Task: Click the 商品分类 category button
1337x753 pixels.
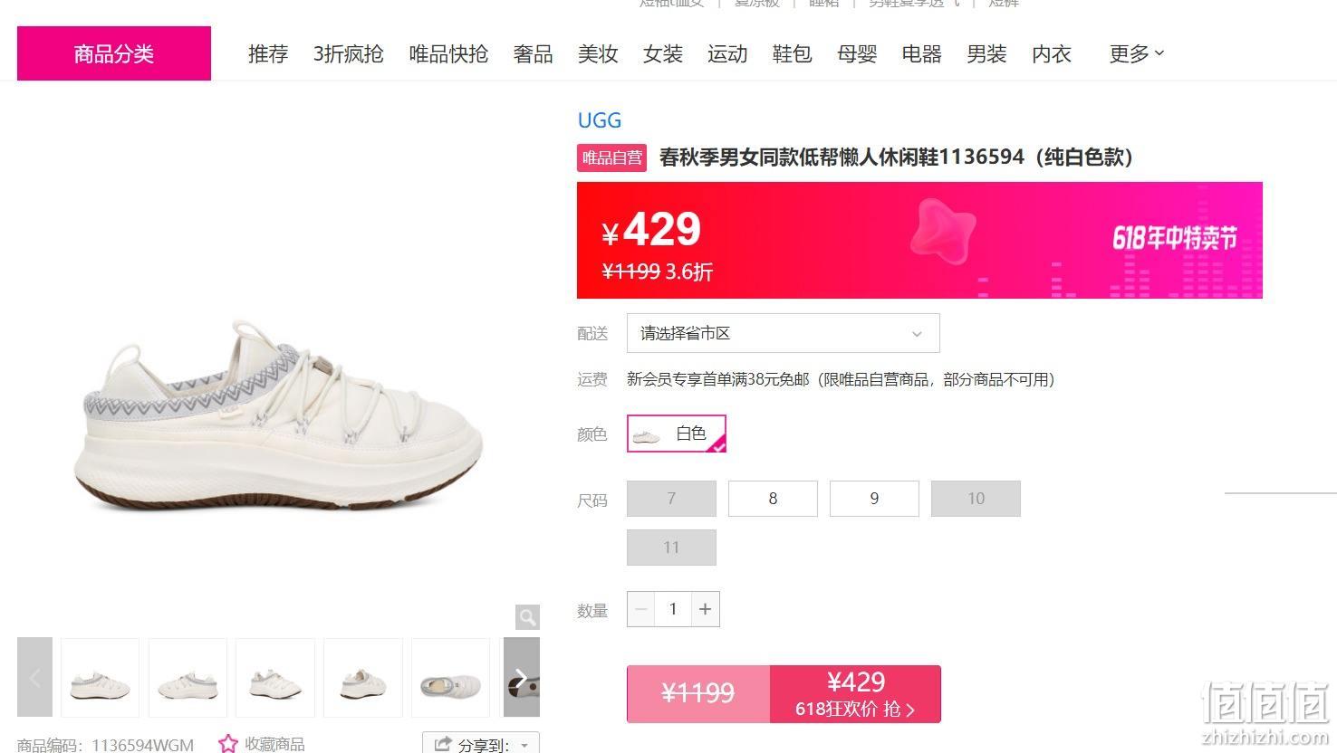Action: 114,53
